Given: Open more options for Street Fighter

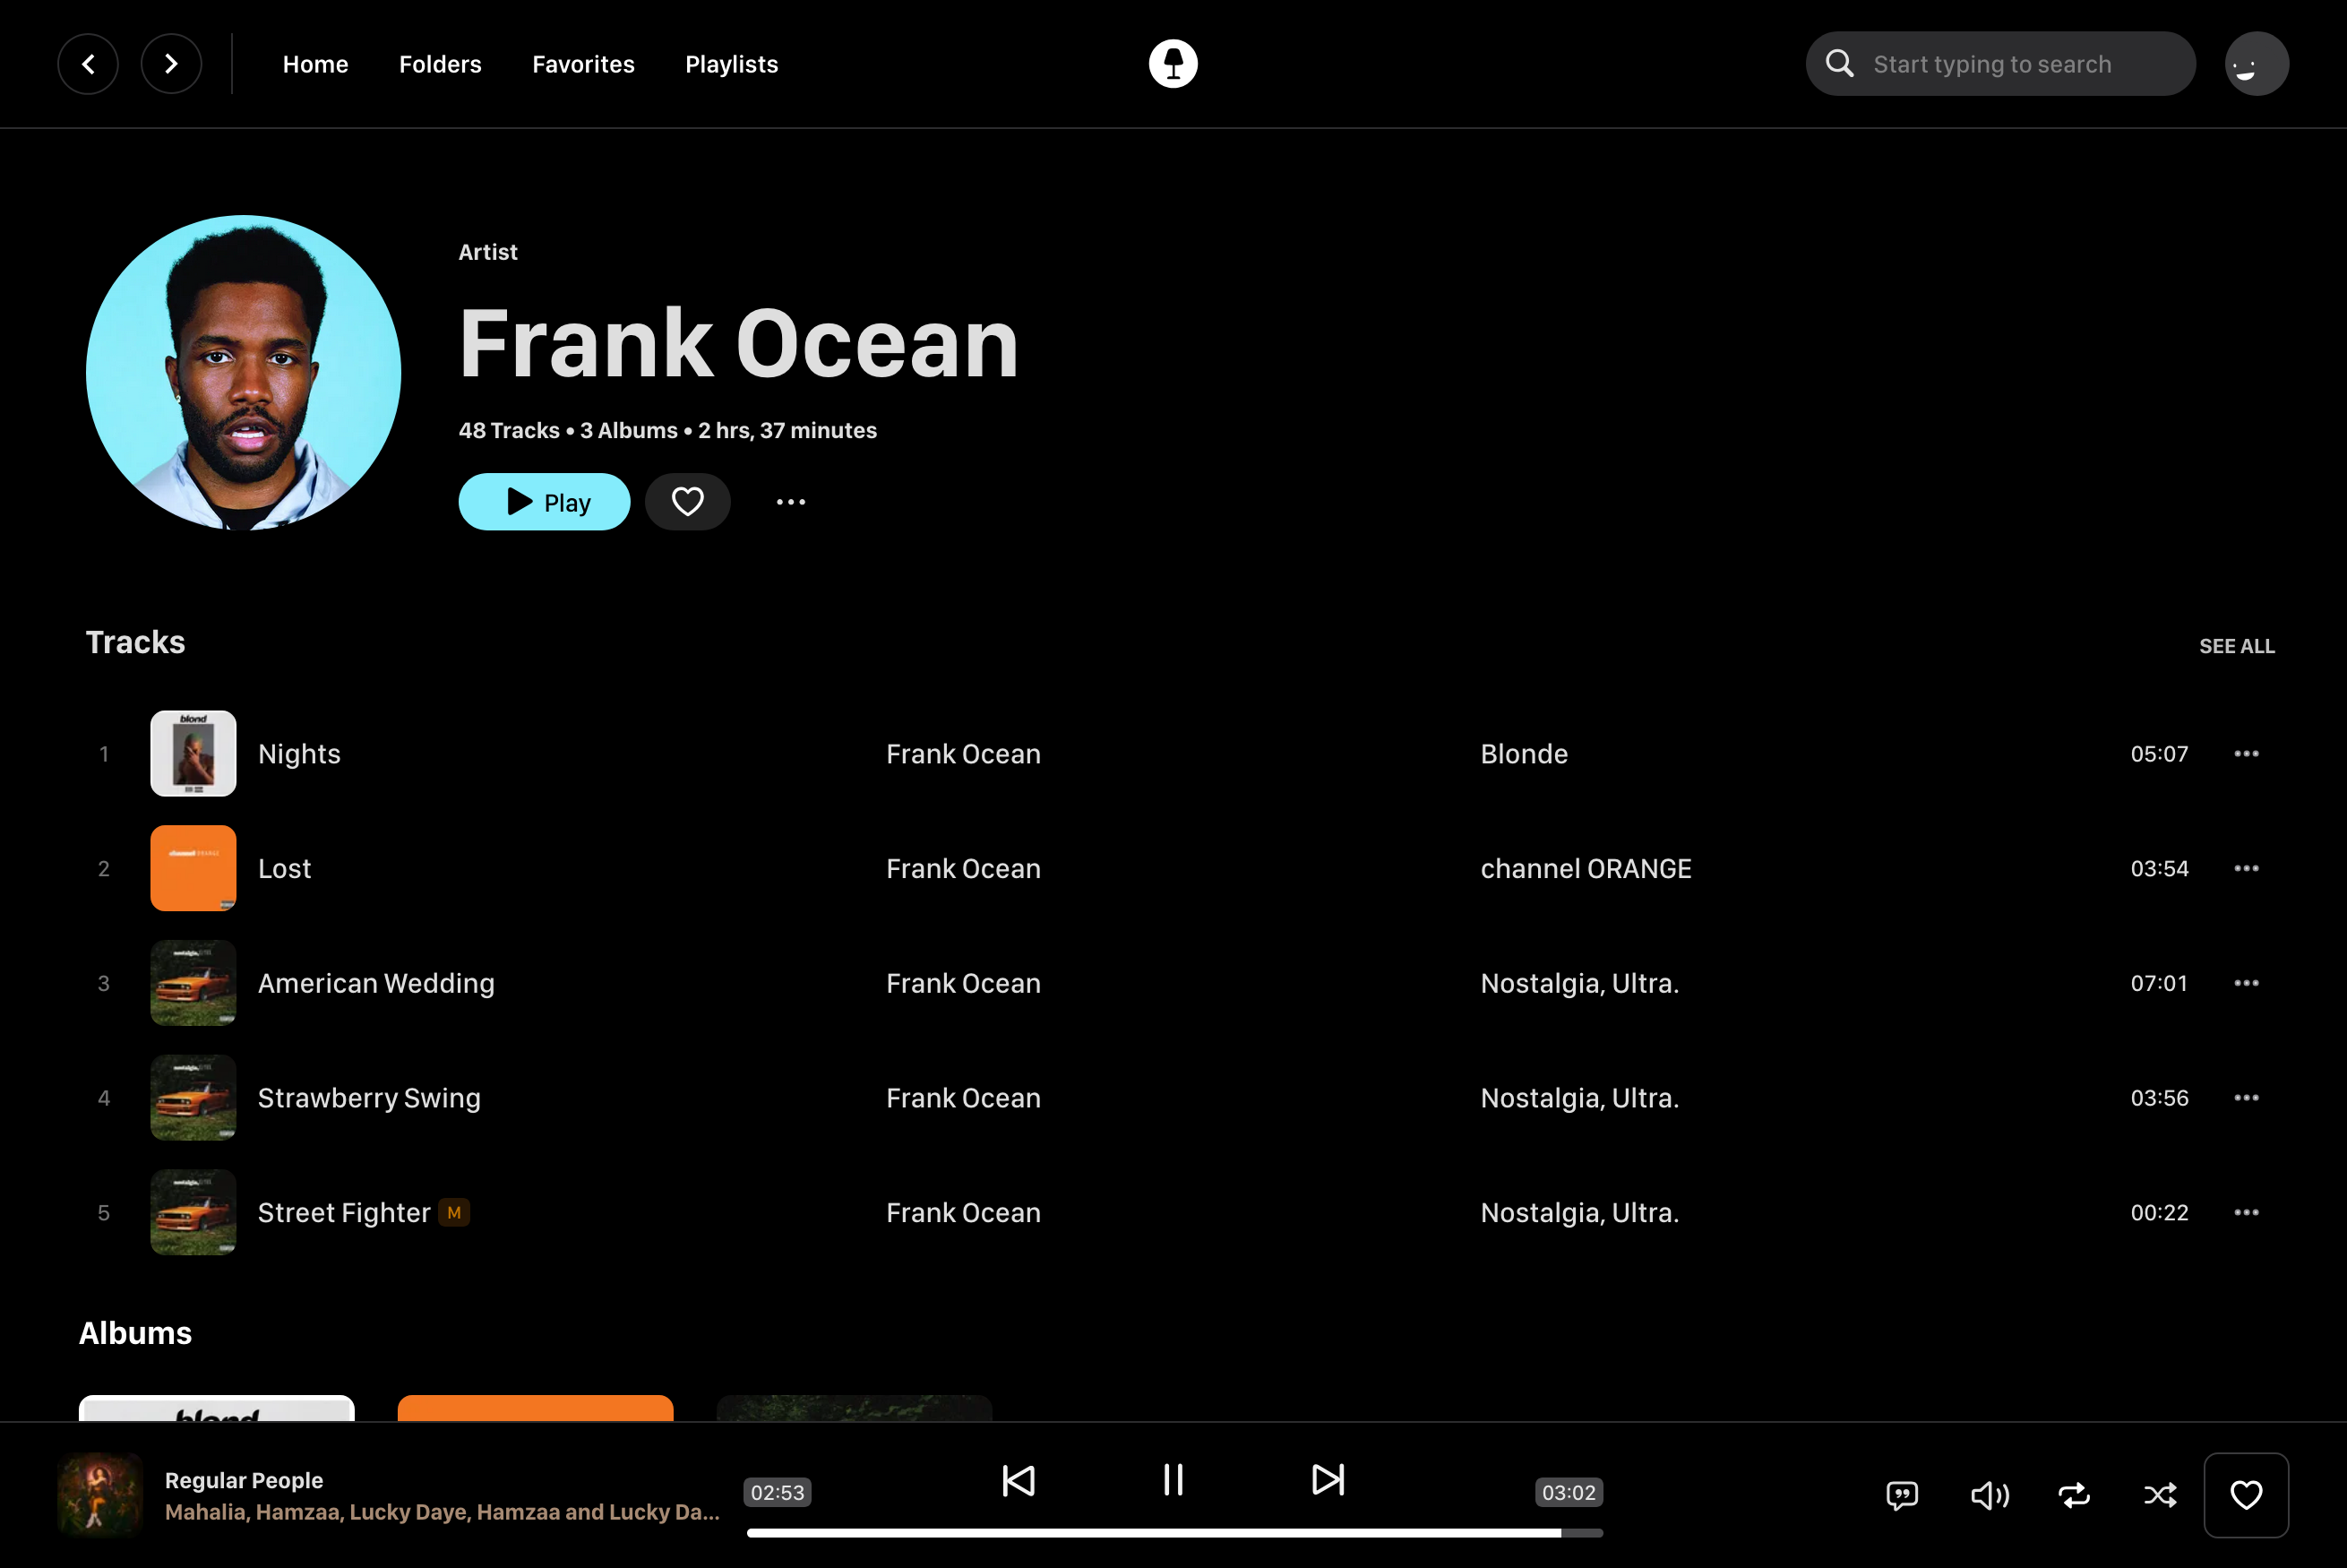Looking at the screenshot, I should point(2246,1213).
